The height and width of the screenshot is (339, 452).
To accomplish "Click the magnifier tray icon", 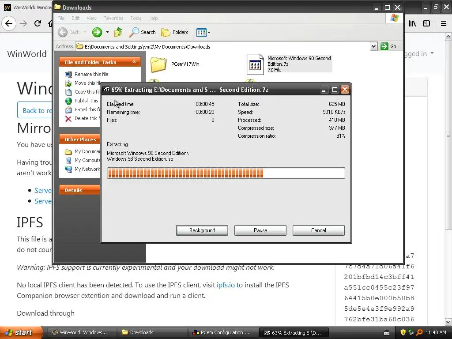I will (419, 332).
